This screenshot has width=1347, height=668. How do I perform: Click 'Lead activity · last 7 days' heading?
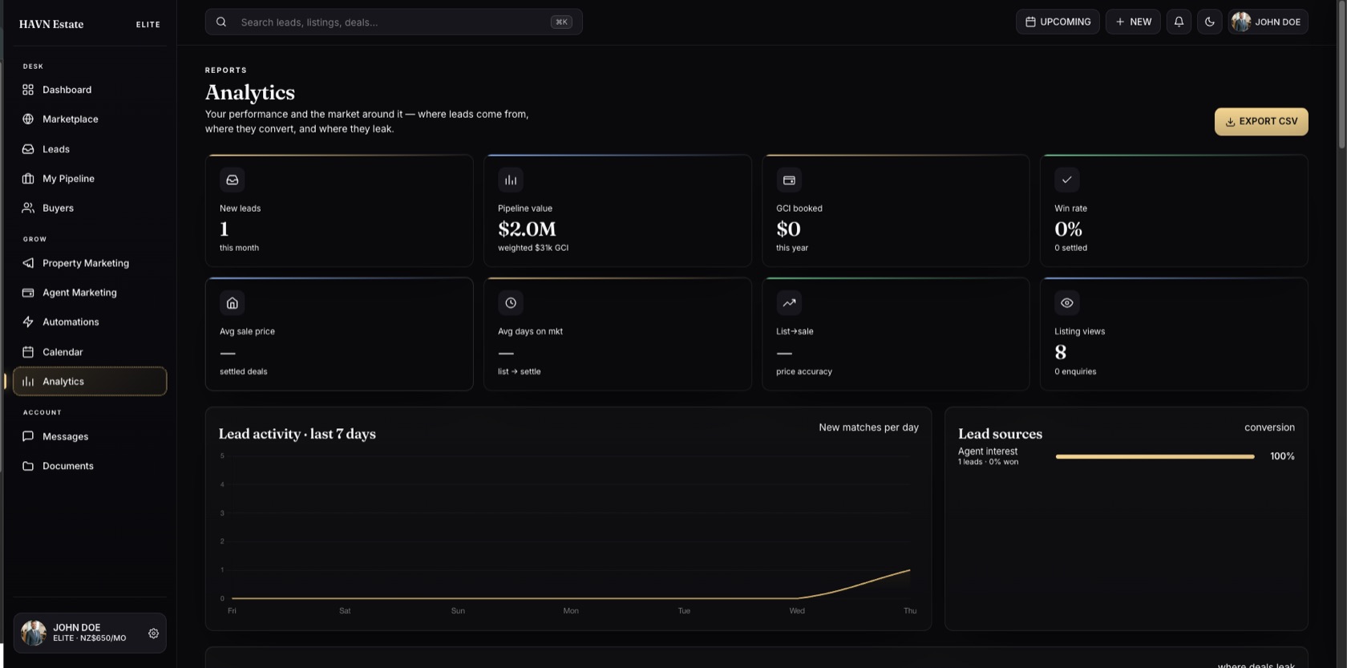pos(297,434)
